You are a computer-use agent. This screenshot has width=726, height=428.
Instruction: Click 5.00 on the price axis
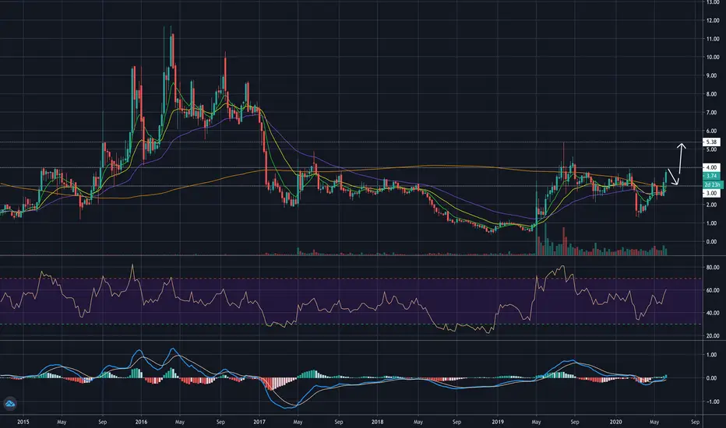pos(711,149)
